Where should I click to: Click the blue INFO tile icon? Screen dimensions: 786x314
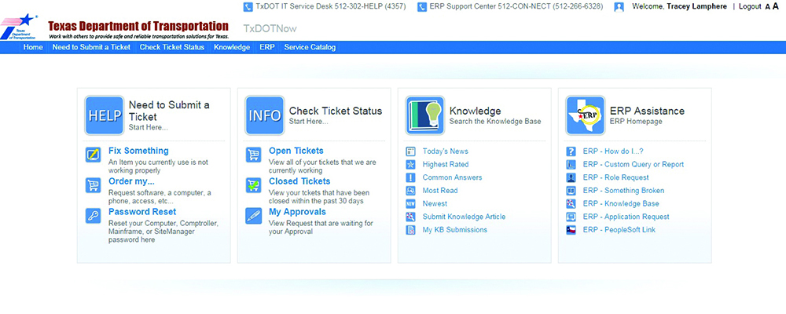264,115
